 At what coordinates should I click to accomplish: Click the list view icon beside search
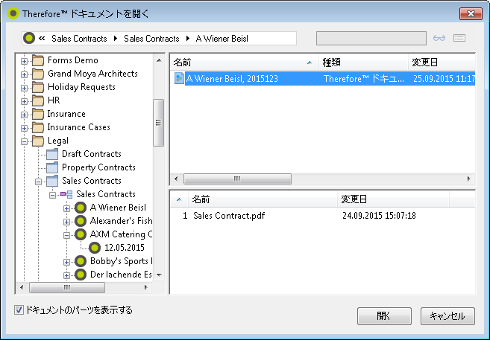pos(459,38)
